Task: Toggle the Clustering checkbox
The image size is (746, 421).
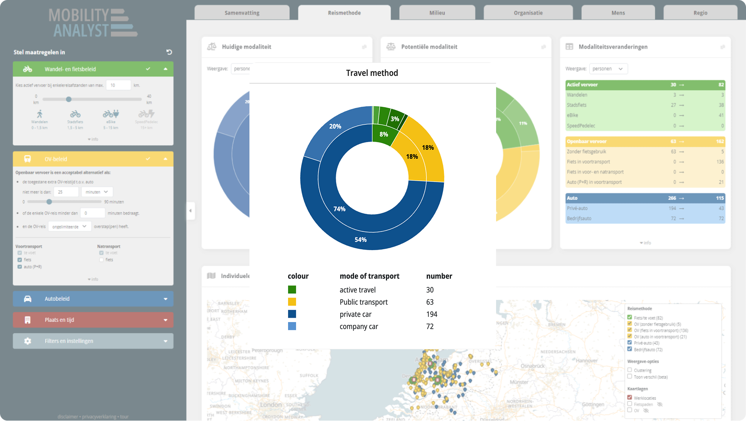Action: pyautogui.click(x=629, y=370)
